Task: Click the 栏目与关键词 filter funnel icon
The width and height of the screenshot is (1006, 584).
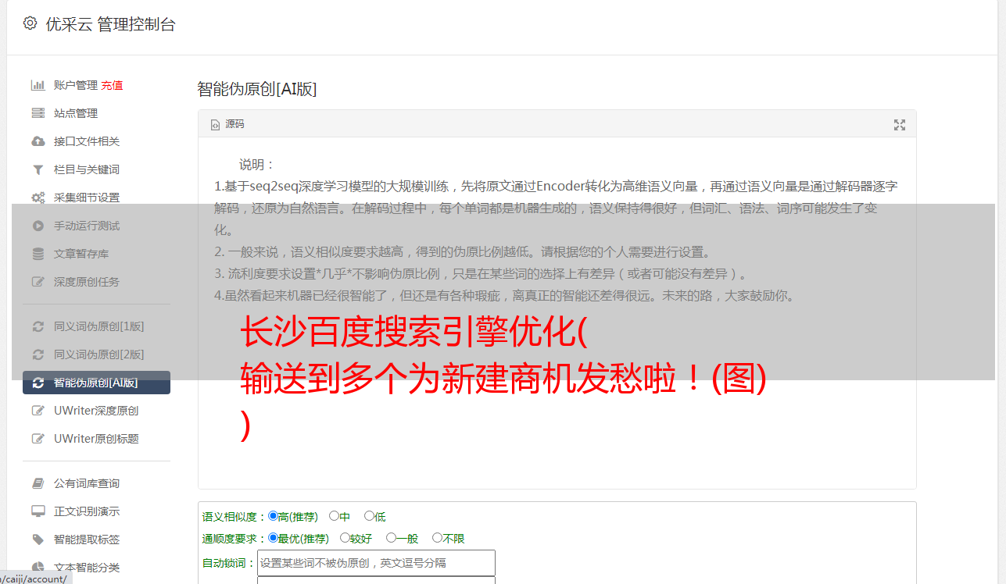Action: [38, 169]
